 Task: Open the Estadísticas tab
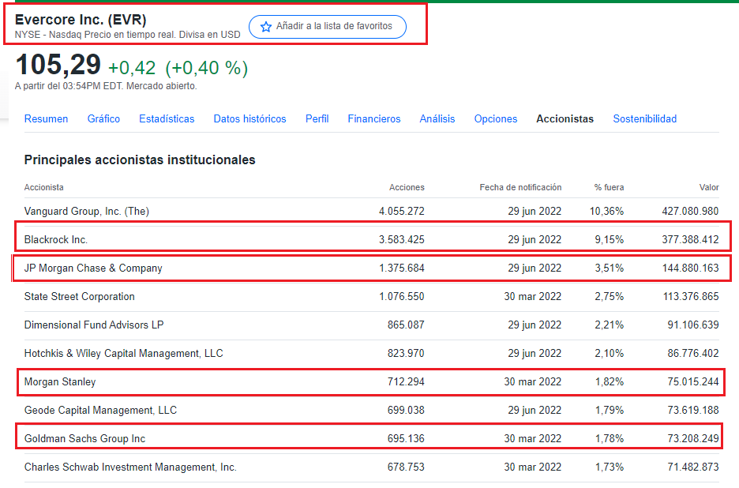click(167, 119)
